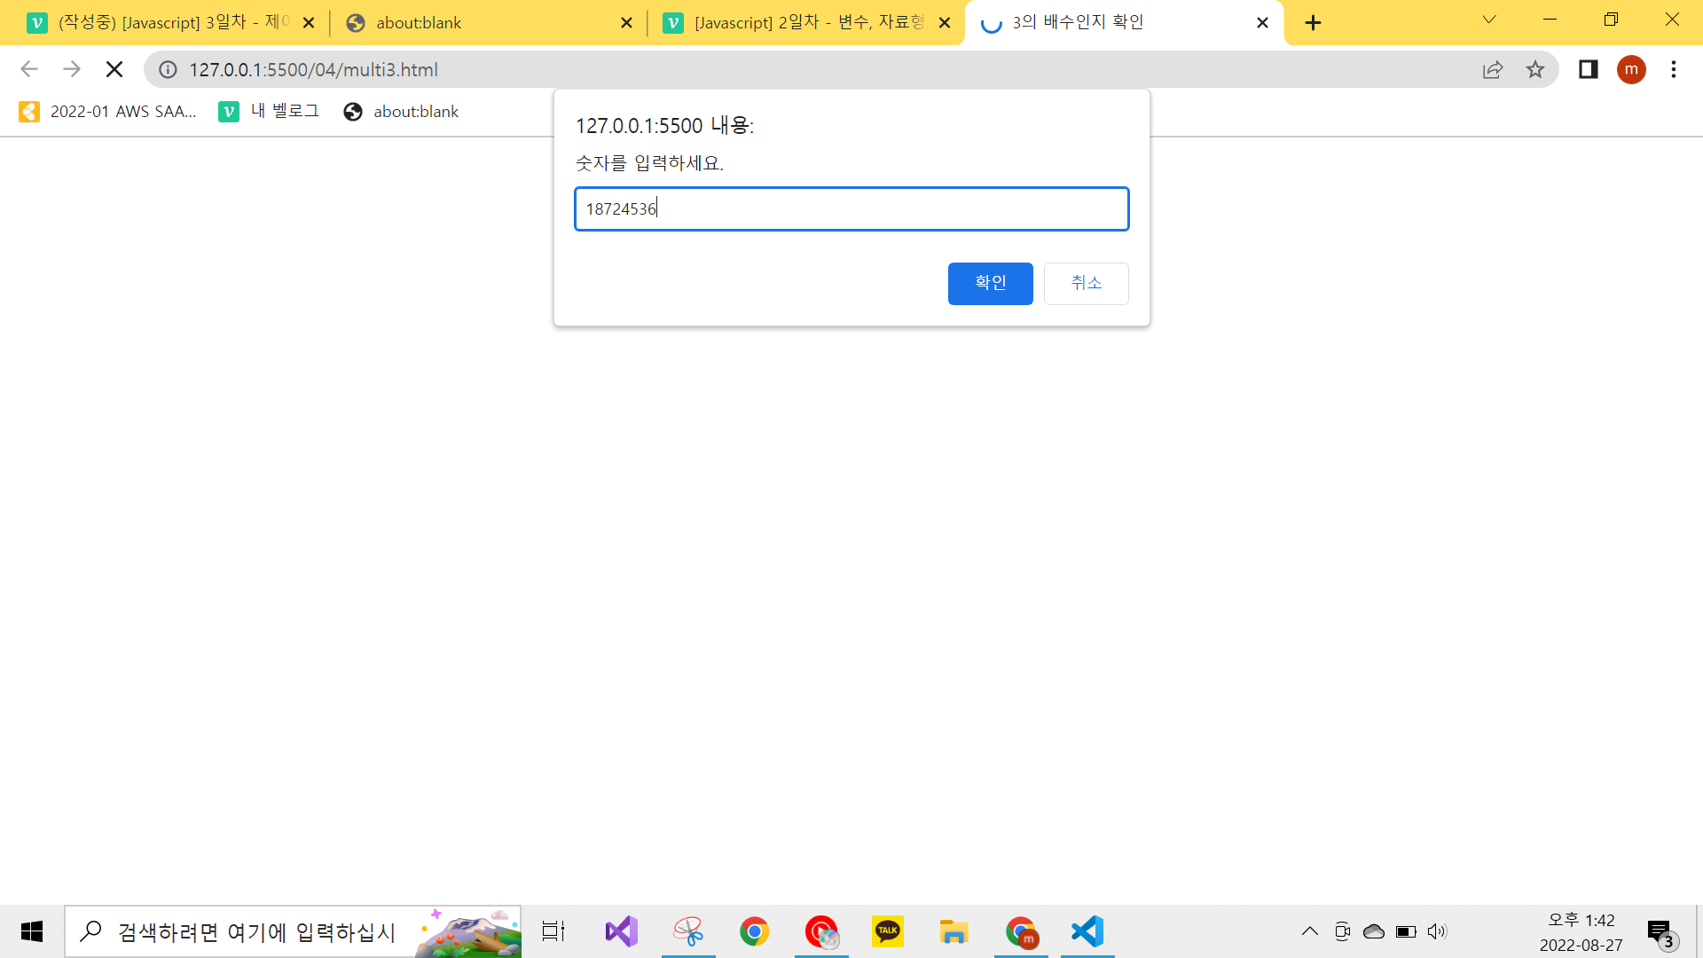Open the 내 벨로그 bookmark
Image resolution: width=1703 pixels, height=958 pixels.
pyautogui.click(x=269, y=111)
